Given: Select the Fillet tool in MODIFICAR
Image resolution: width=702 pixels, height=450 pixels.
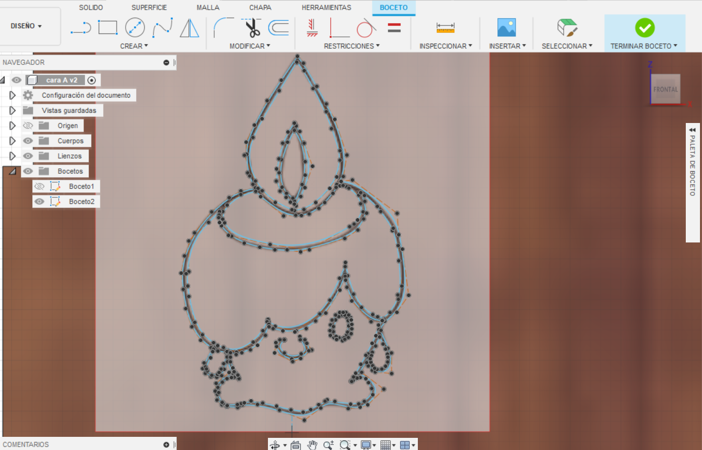Looking at the screenshot, I should pos(223,28).
